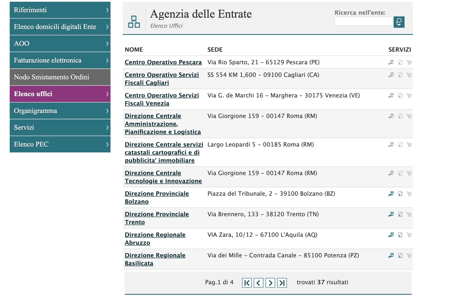Open Direzione Provinciale Trento link
Screen dimensions: 455x299
coord(157,218)
